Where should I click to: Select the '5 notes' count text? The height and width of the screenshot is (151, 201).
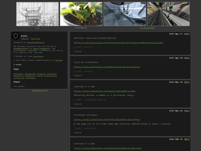click(x=17, y=65)
